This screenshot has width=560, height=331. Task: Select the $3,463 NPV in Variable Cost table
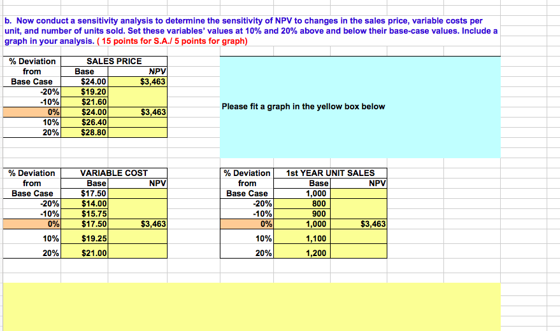(x=138, y=224)
